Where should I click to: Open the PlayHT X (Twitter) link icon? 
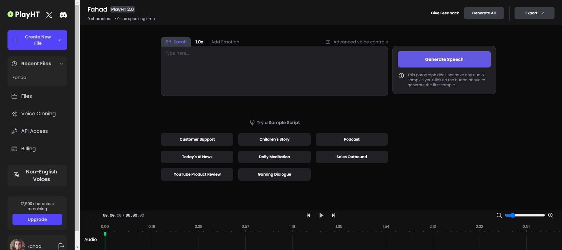click(x=49, y=15)
